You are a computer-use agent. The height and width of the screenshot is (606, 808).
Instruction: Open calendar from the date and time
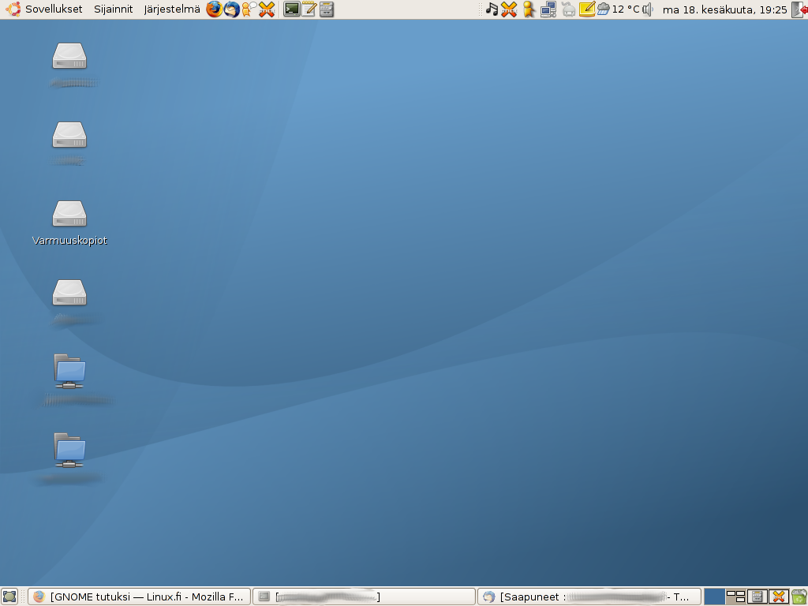click(x=724, y=9)
